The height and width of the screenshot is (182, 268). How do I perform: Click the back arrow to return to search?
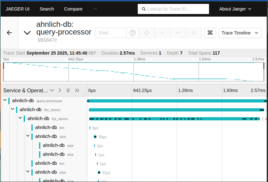pos(9,33)
